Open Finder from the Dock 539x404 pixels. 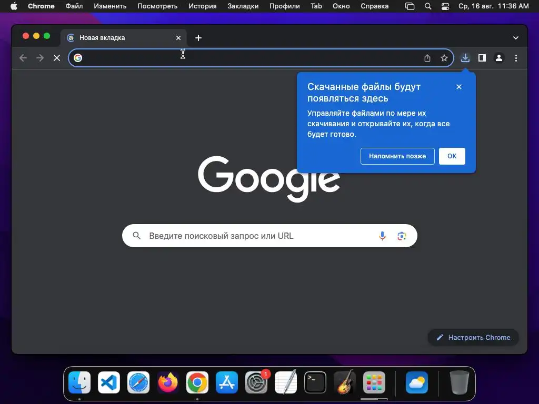click(x=79, y=382)
